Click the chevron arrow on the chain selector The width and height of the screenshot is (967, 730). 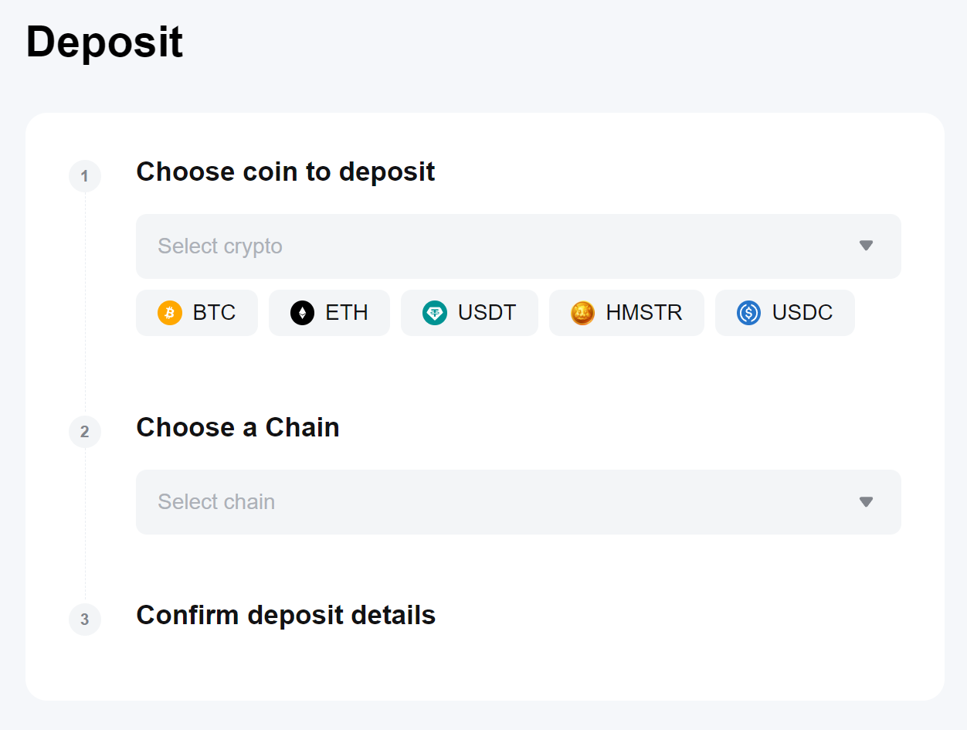[866, 502]
